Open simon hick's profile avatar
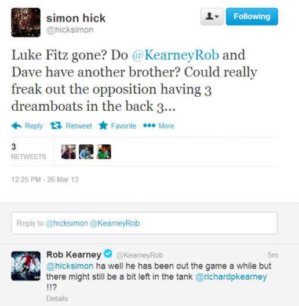299x306 pixels. point(25,23)
